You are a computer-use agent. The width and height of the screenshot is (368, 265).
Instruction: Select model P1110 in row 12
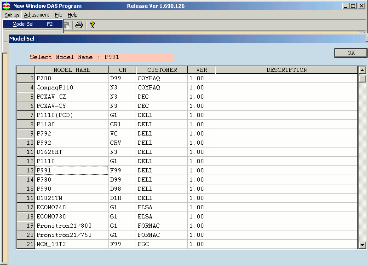coord(72,161)
